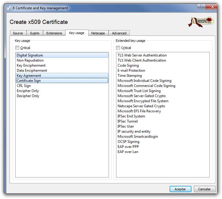Select Non Repudiation in key usage list
222x199 pixels.
(30, 60)
